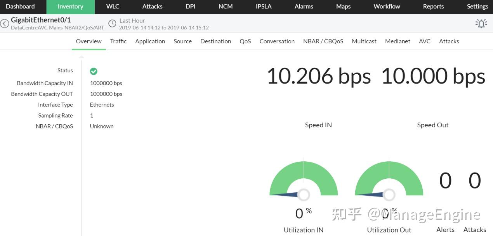Open the Last Hour time range selector
Image resolution: width=493 pixels, height=236 pixels.
[132, 20]
